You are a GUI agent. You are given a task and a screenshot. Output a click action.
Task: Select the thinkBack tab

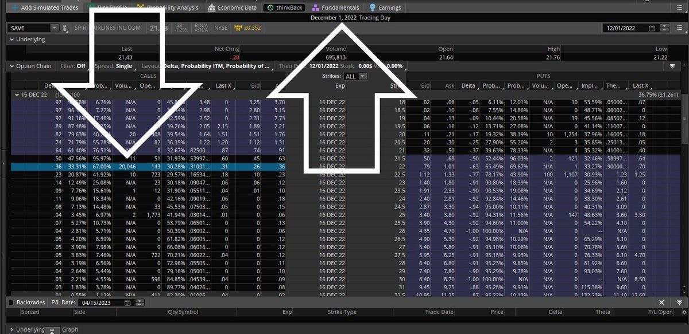285,7
